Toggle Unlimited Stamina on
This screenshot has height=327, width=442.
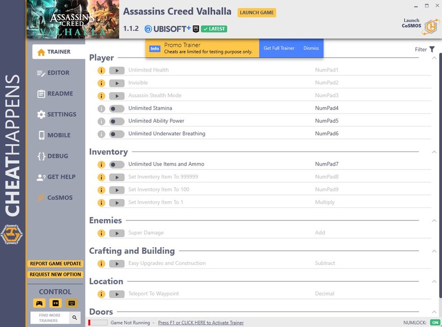point(117,108)
